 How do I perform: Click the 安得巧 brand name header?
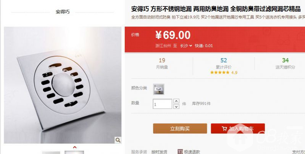click(63, 12)
